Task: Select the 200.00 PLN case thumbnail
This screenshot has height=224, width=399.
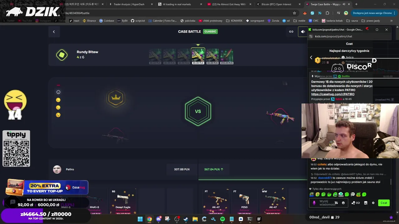Action: click(x=227, y=56)
